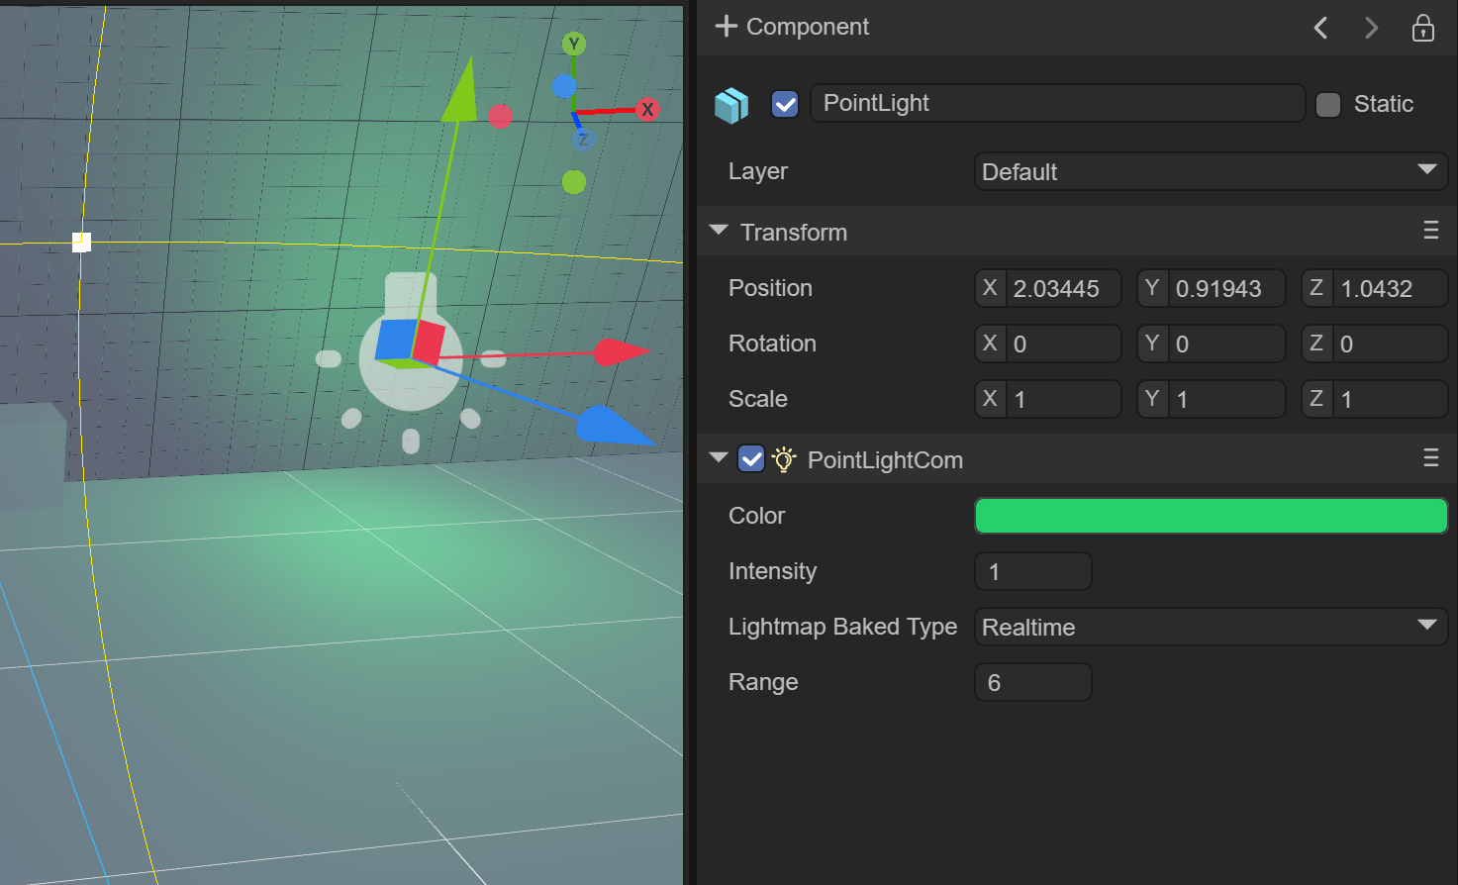Click the blue cube node icon

(x=731, y=105)
